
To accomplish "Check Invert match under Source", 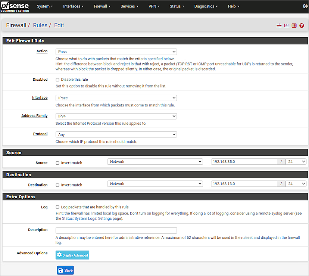I will [57, 162].
